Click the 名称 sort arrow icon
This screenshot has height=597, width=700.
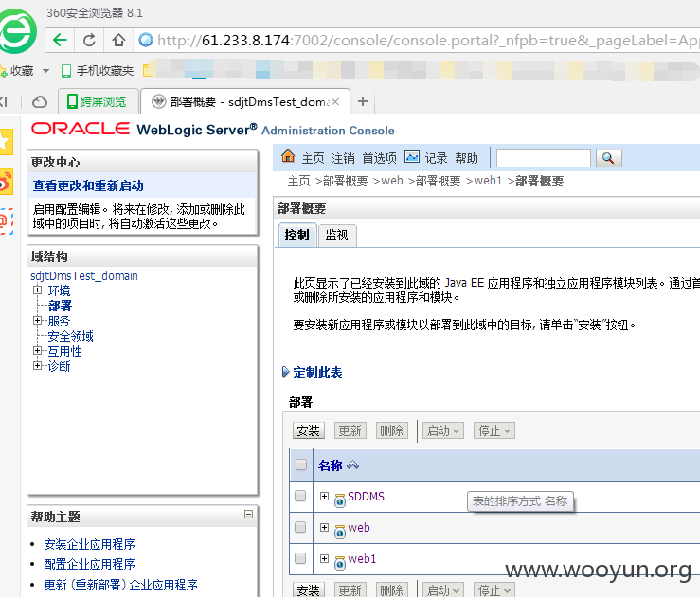tap(352, 465)
